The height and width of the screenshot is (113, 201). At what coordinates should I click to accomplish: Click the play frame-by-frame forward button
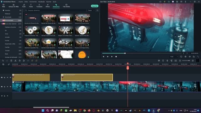click(x=108, y=56)
